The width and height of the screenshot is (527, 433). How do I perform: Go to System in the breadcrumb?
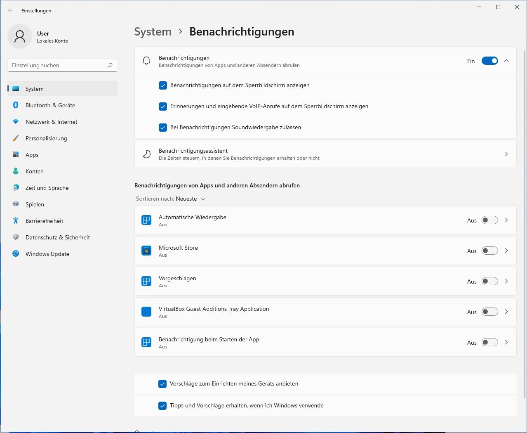153,32
